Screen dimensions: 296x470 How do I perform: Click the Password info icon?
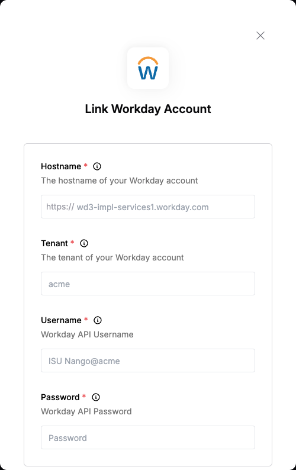[x=96, y=397]
